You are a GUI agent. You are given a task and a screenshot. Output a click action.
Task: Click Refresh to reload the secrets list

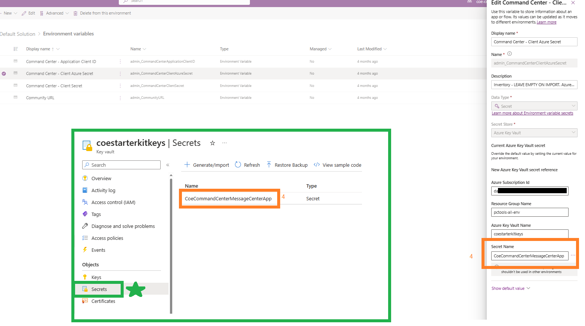pyautogui.click(x=248, y=164)
